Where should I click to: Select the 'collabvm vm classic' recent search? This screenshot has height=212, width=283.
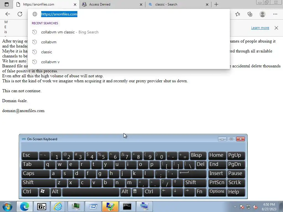(x=129, y=32)
